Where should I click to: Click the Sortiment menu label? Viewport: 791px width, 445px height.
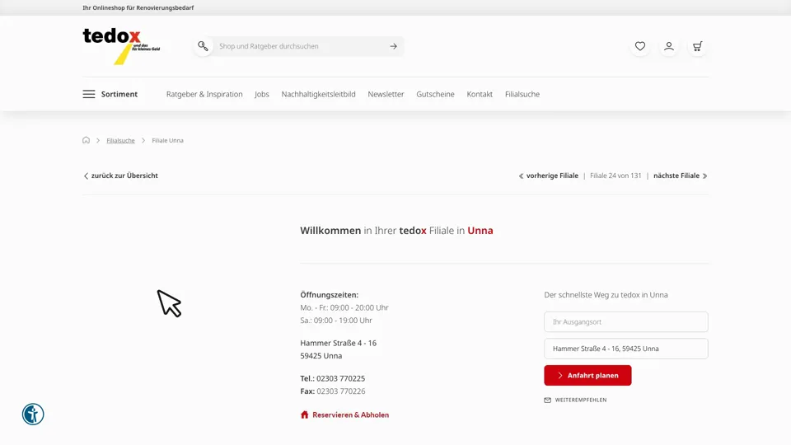click(x=119, y=94)
